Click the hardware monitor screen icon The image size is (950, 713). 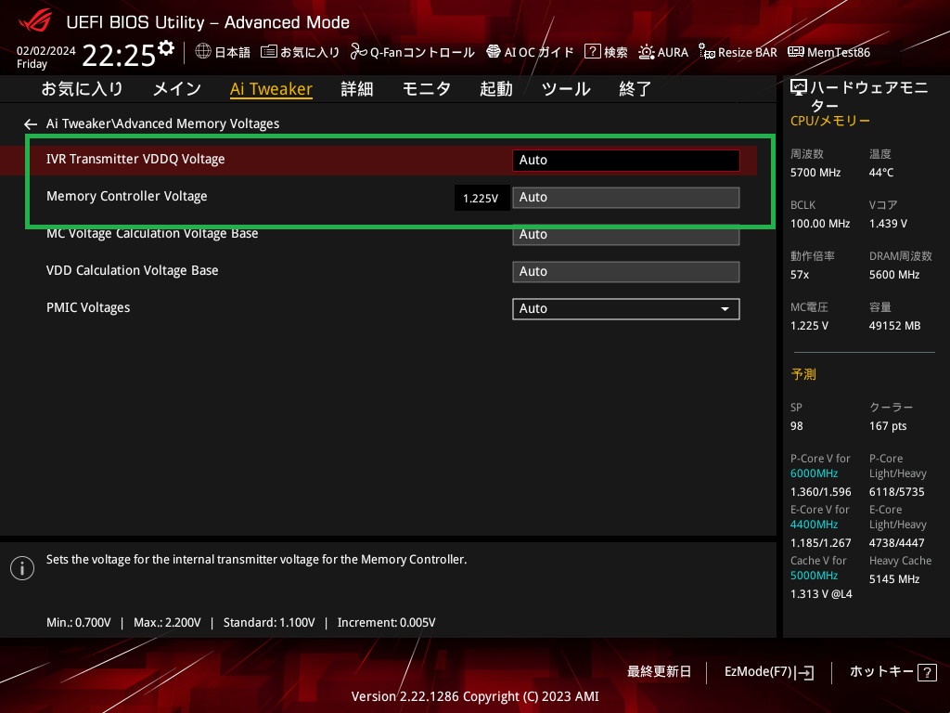pos(799,88)
